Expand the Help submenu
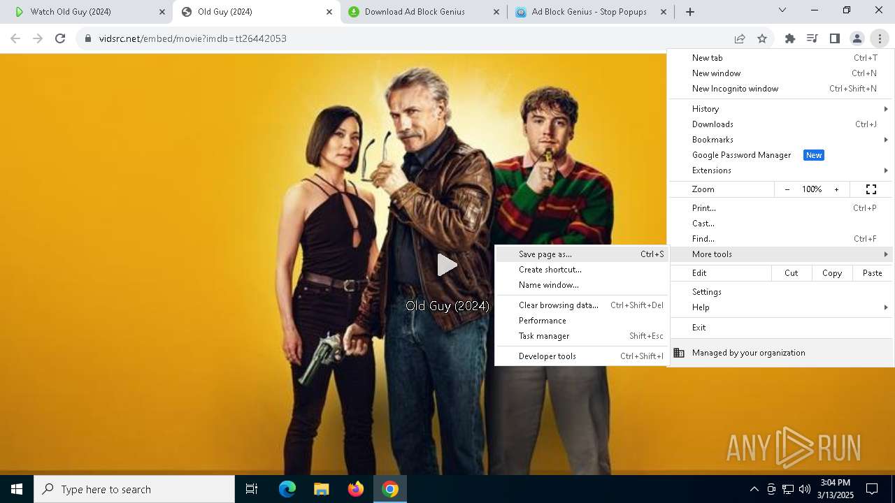 click(782, 307)
